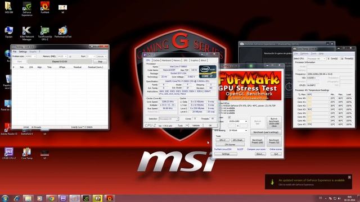Open the File menu in LinX

(x=15, y=52)
